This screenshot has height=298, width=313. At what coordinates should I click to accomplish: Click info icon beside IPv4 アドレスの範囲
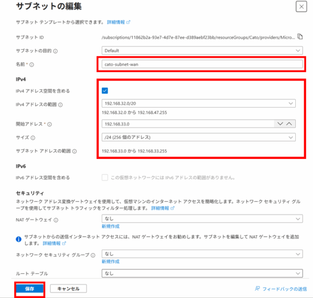[61, 105]
